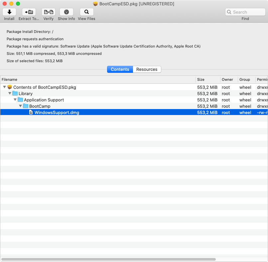Close the window with red button

coord(5,4)
